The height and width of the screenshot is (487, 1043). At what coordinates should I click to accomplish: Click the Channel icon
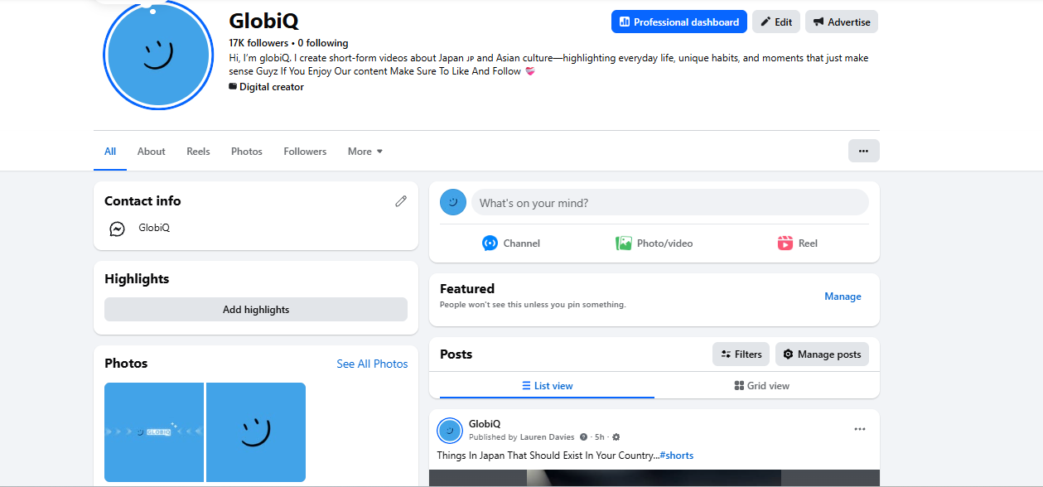pos(490,243)
